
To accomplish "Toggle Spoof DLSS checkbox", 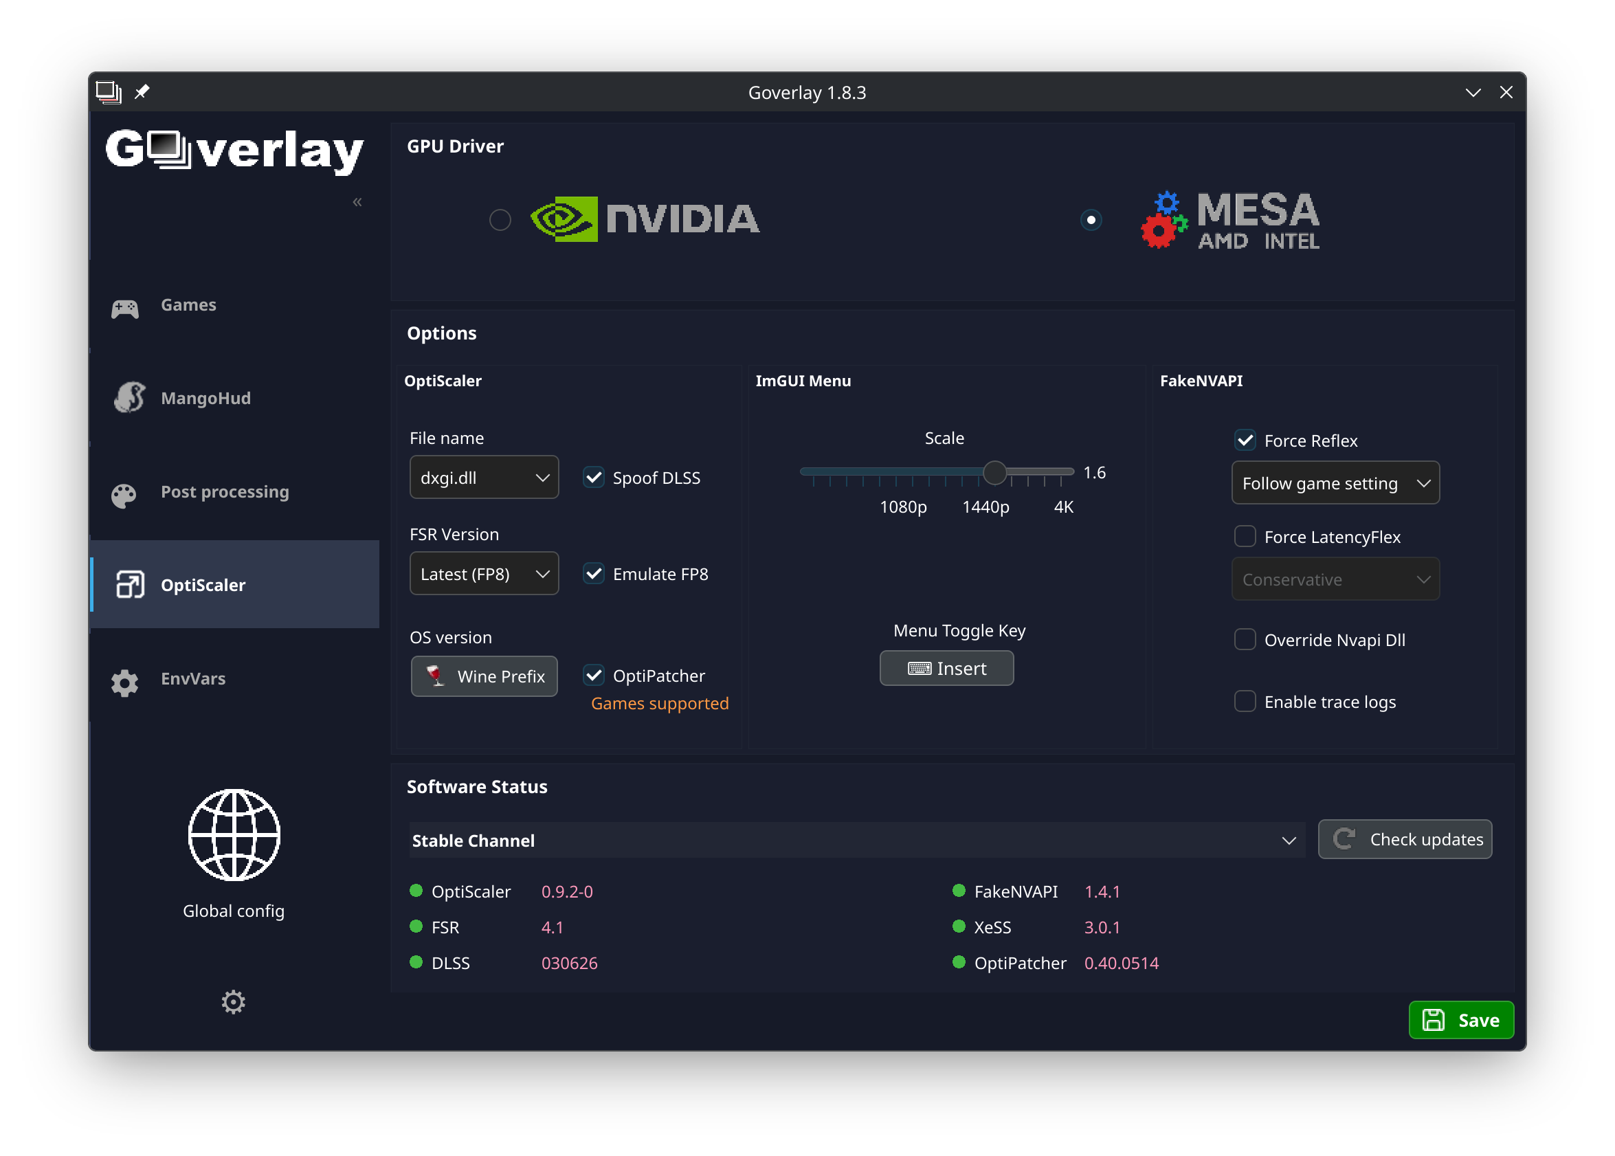I will (x=594, y=477).
